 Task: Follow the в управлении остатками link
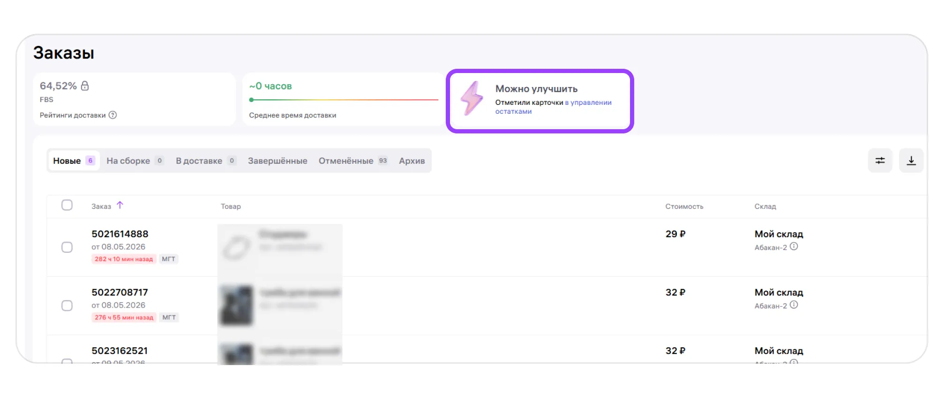pyautogui.click(x=553, y=107)
